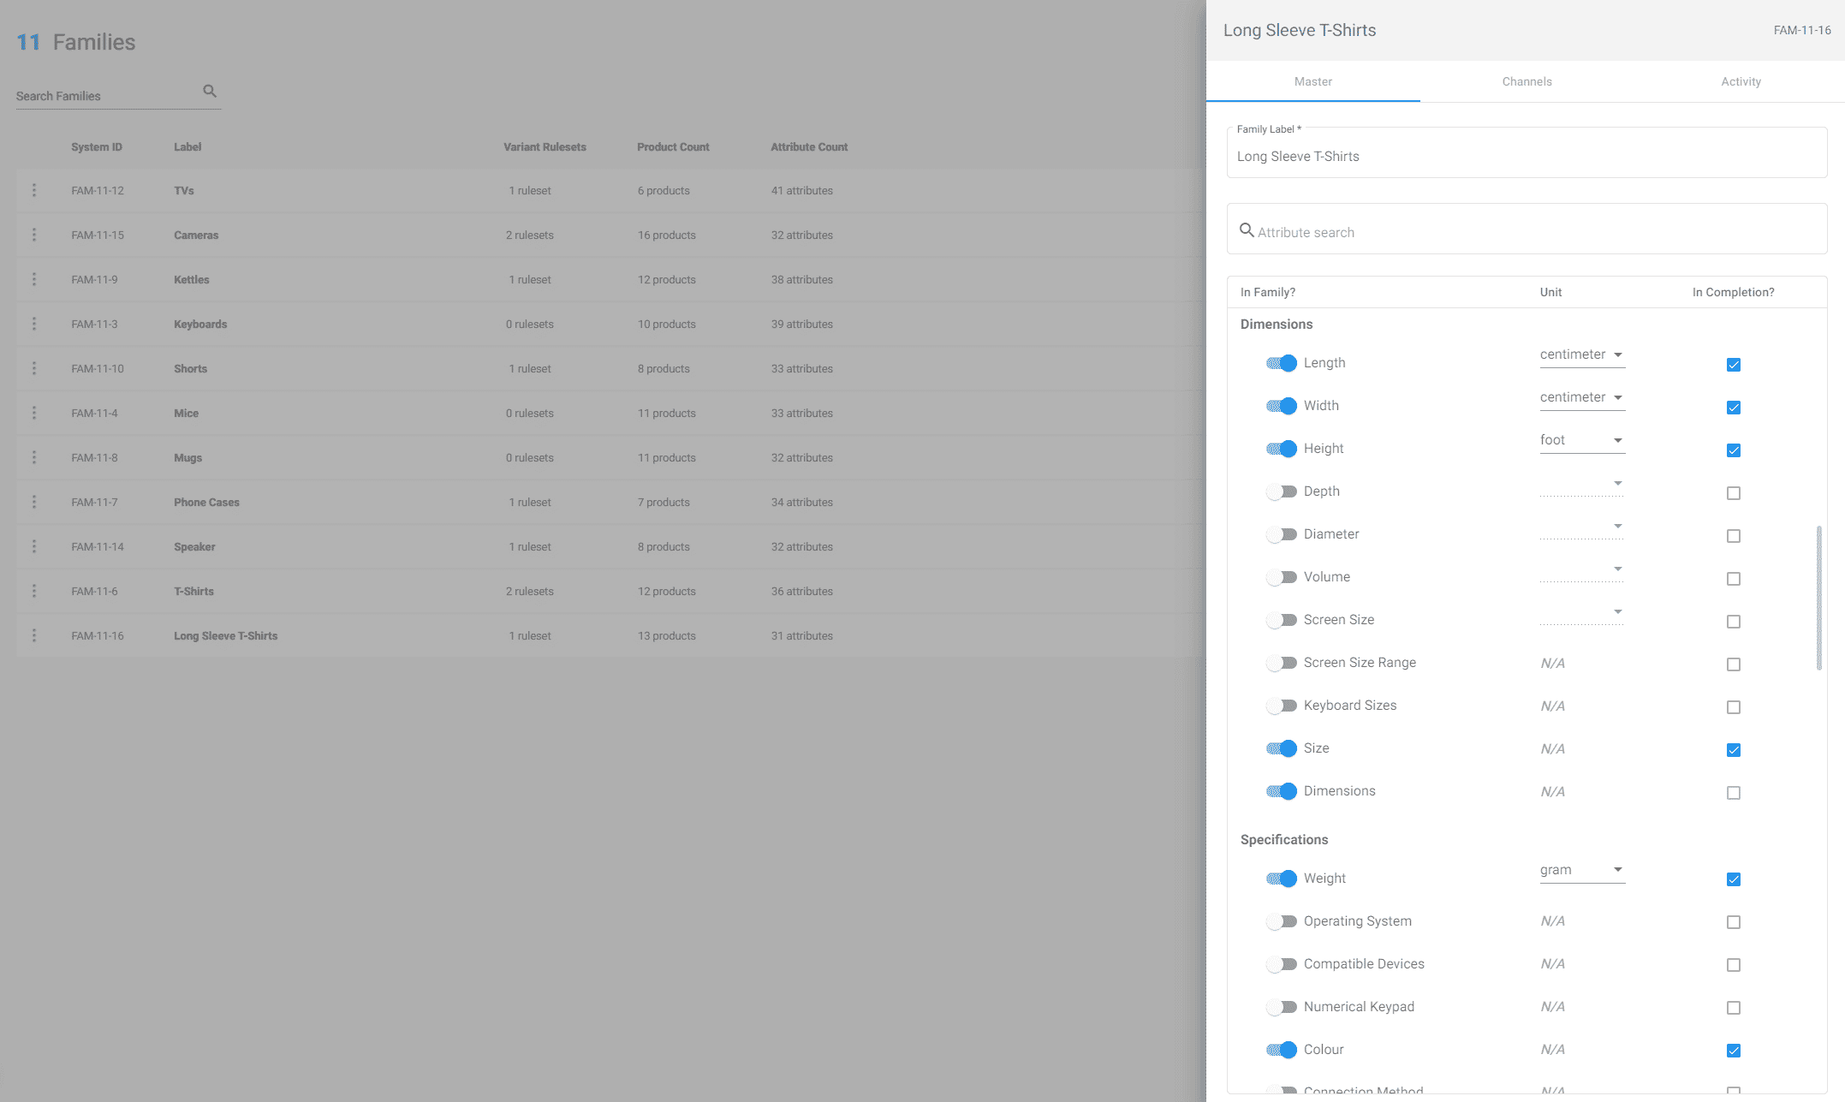Disable the Weight attribute toggle
Image resolution: width=1845 pixels, height=1102 pixels.
(x=1282, y=879)
